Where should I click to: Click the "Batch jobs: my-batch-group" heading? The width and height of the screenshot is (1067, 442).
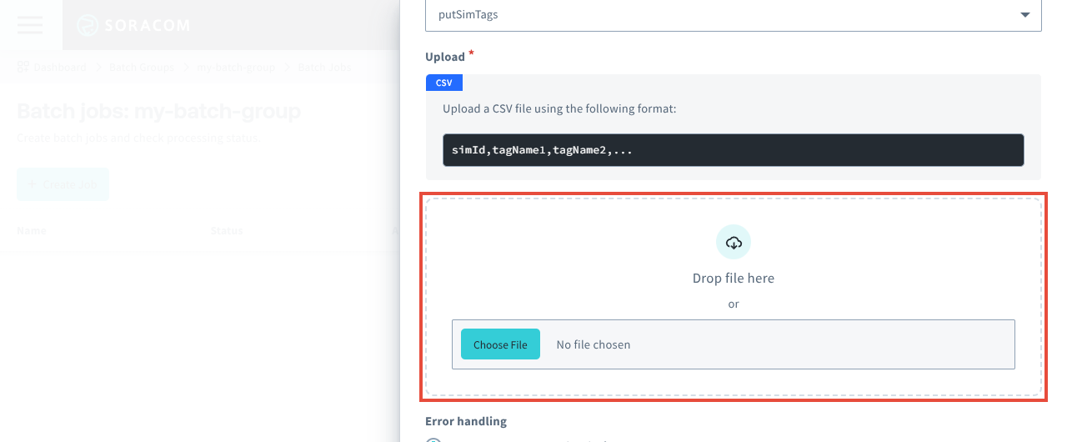[x=159, y=111]
